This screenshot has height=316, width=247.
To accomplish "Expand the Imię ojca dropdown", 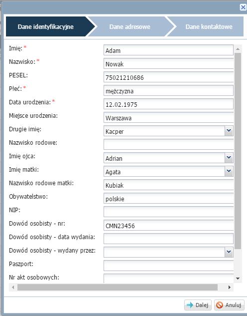I will coord(229,158).
